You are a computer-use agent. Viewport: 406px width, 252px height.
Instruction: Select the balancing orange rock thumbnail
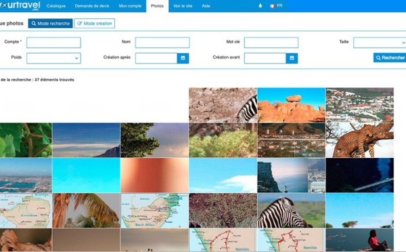point(291,105)
